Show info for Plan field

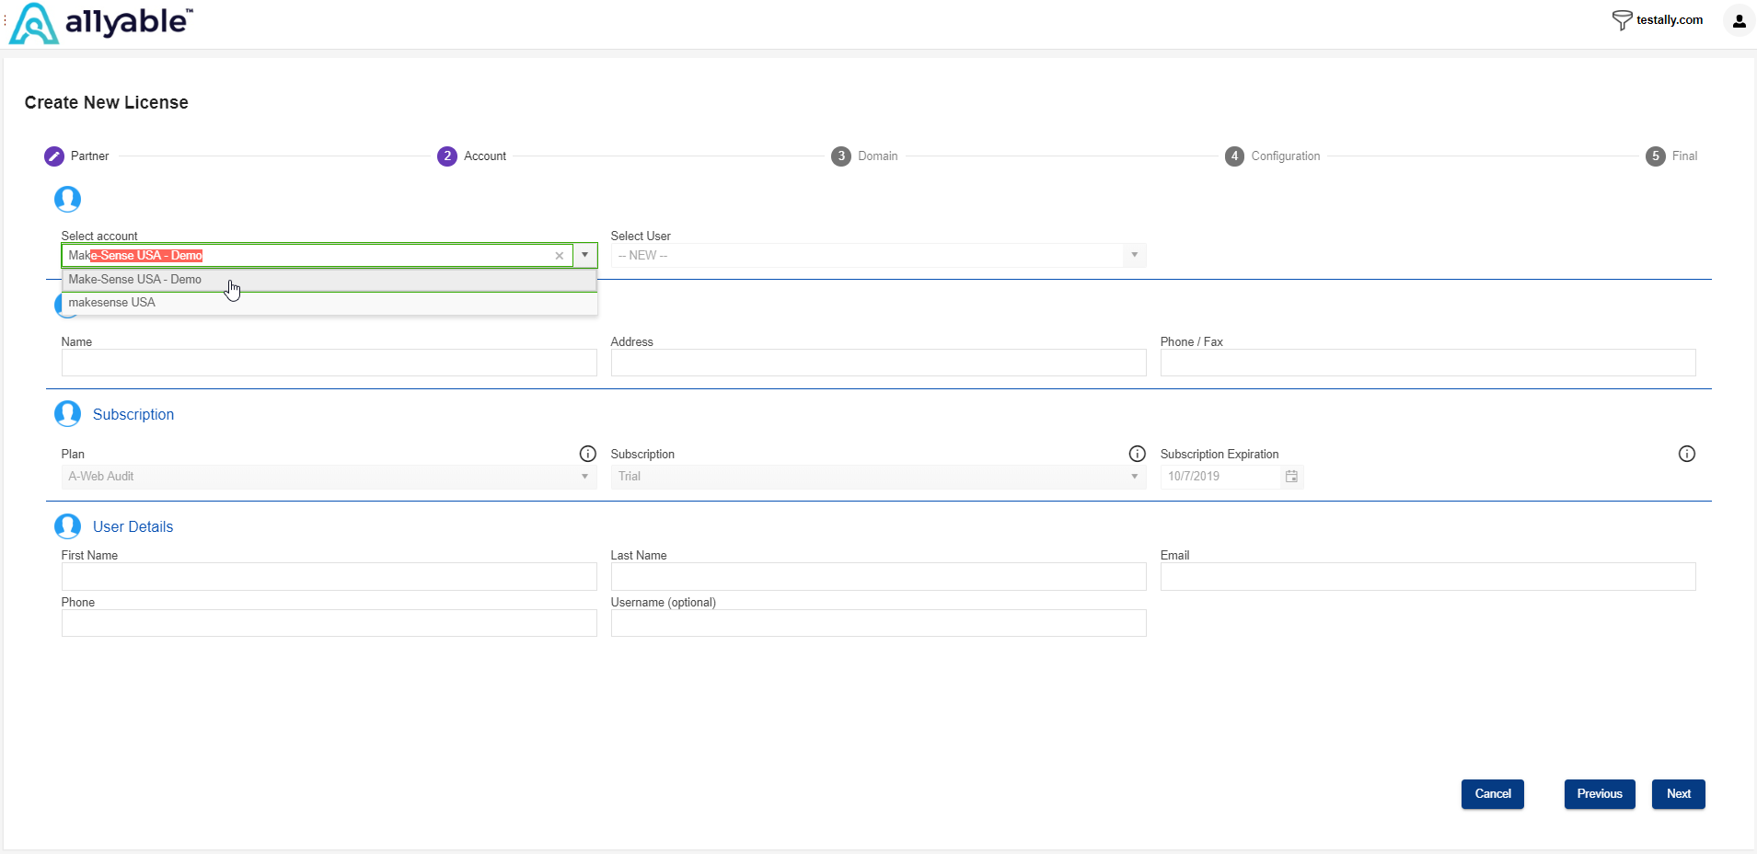click(587, 454)
